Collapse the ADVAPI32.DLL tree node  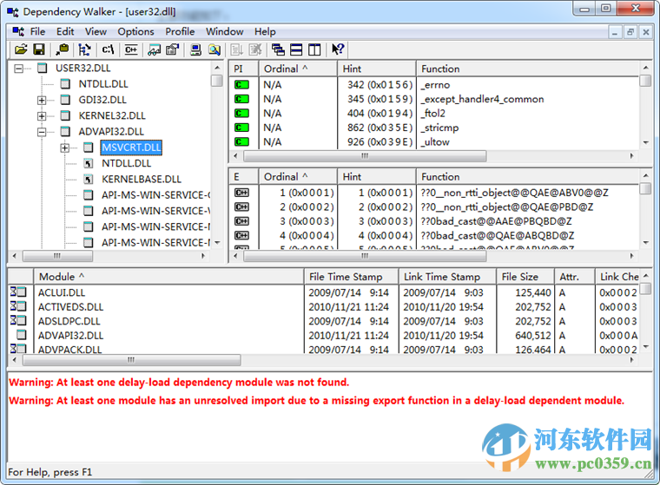42,132
